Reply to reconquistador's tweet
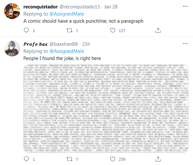The image size is (193, 165). 26,30
